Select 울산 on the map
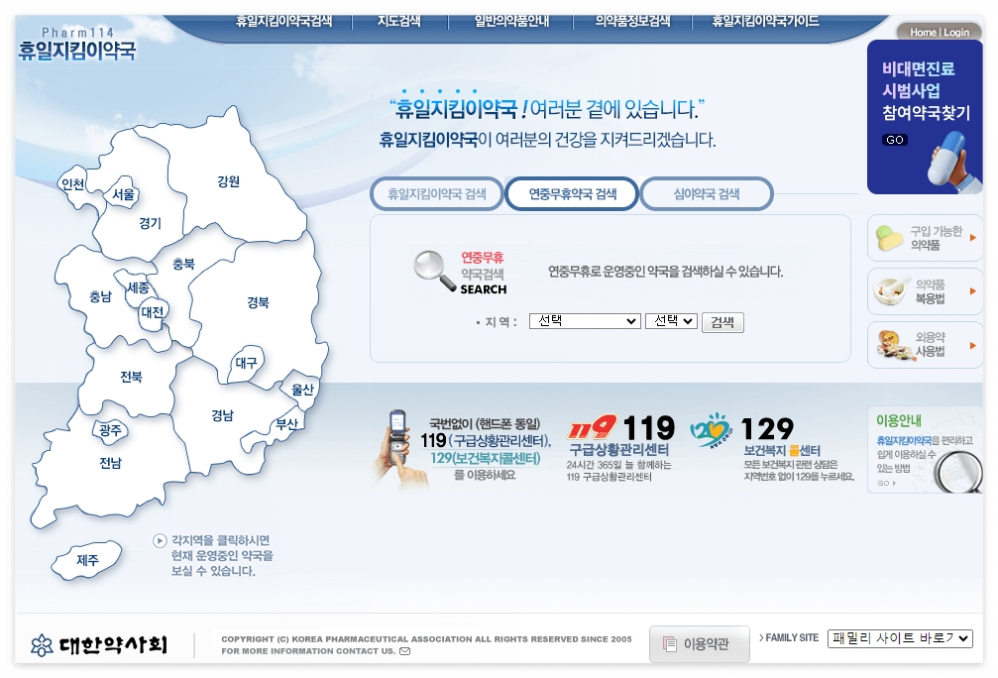 coord(303,389)
